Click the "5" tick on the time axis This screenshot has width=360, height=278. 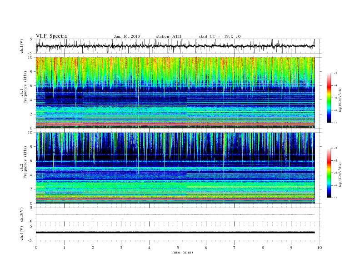pos(178,248)
